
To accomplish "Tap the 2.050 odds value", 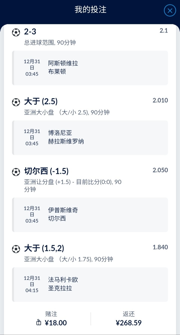I will 160,170.
